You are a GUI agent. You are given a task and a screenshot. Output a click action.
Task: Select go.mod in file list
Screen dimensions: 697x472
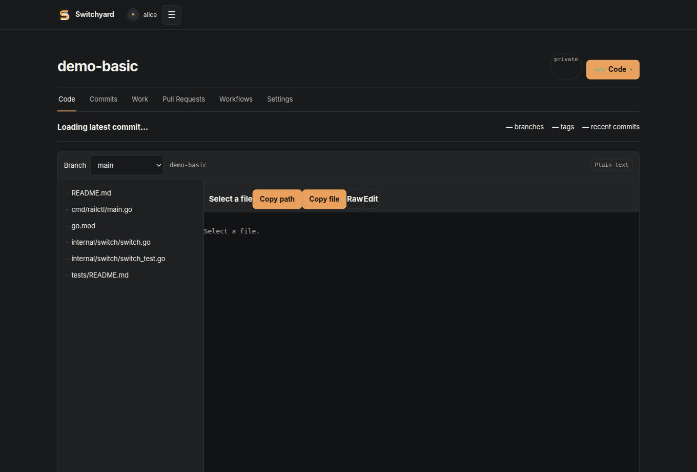[x=83, y=226]
